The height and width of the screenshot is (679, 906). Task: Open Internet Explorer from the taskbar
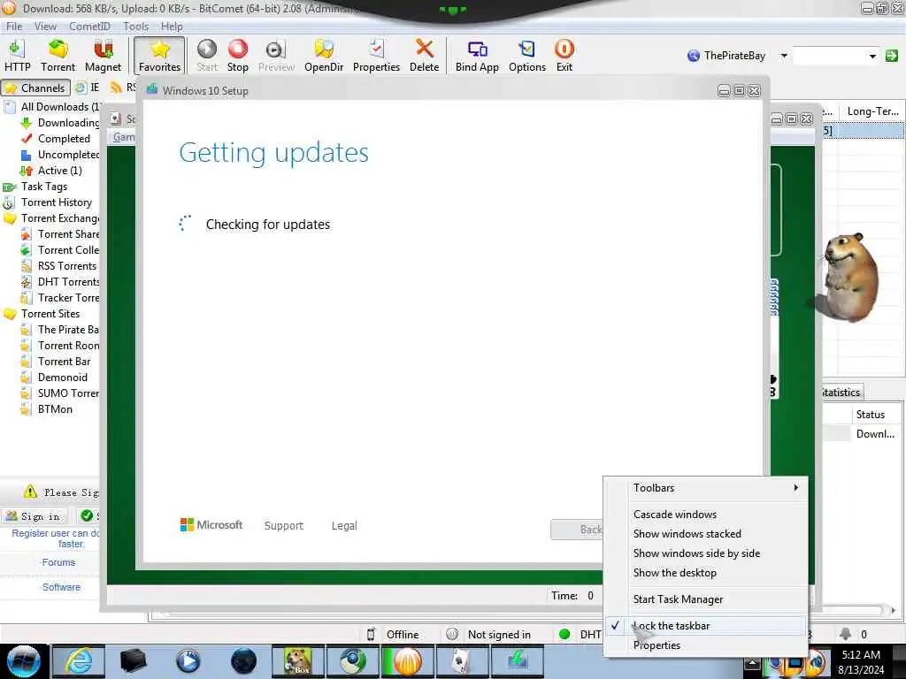(79, 661)
